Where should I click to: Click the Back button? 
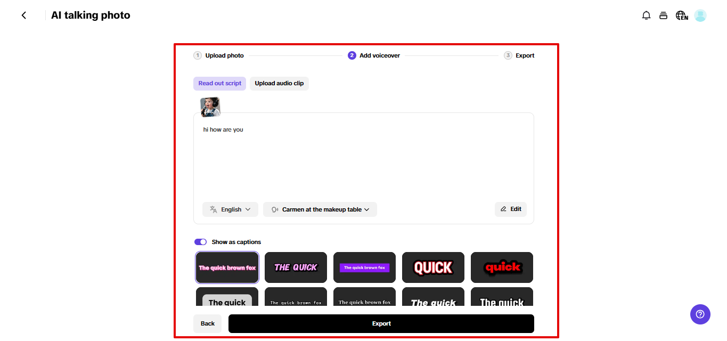tap(208, 323)
